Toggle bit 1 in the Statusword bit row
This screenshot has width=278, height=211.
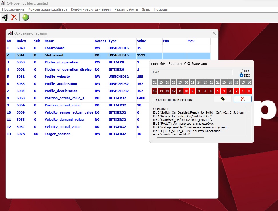coord(243,91)
